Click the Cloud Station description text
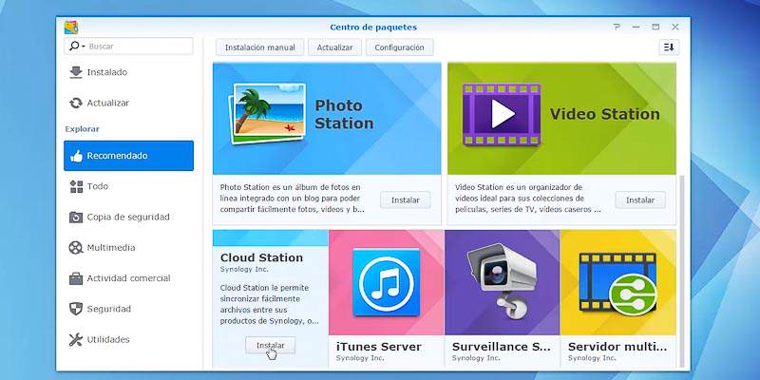This screenshot has height=380, width=760. [269, 304]
